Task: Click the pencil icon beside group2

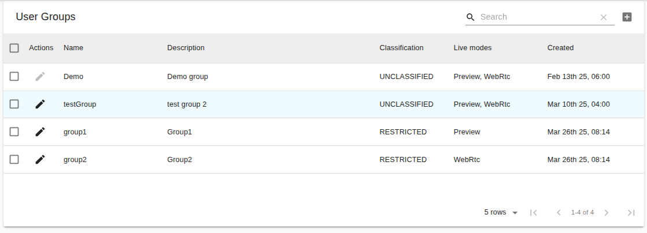Action: point(40,160)
